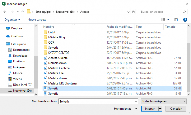
Task: Click the Archivo JPG type cell
Action: coord(144,88)
